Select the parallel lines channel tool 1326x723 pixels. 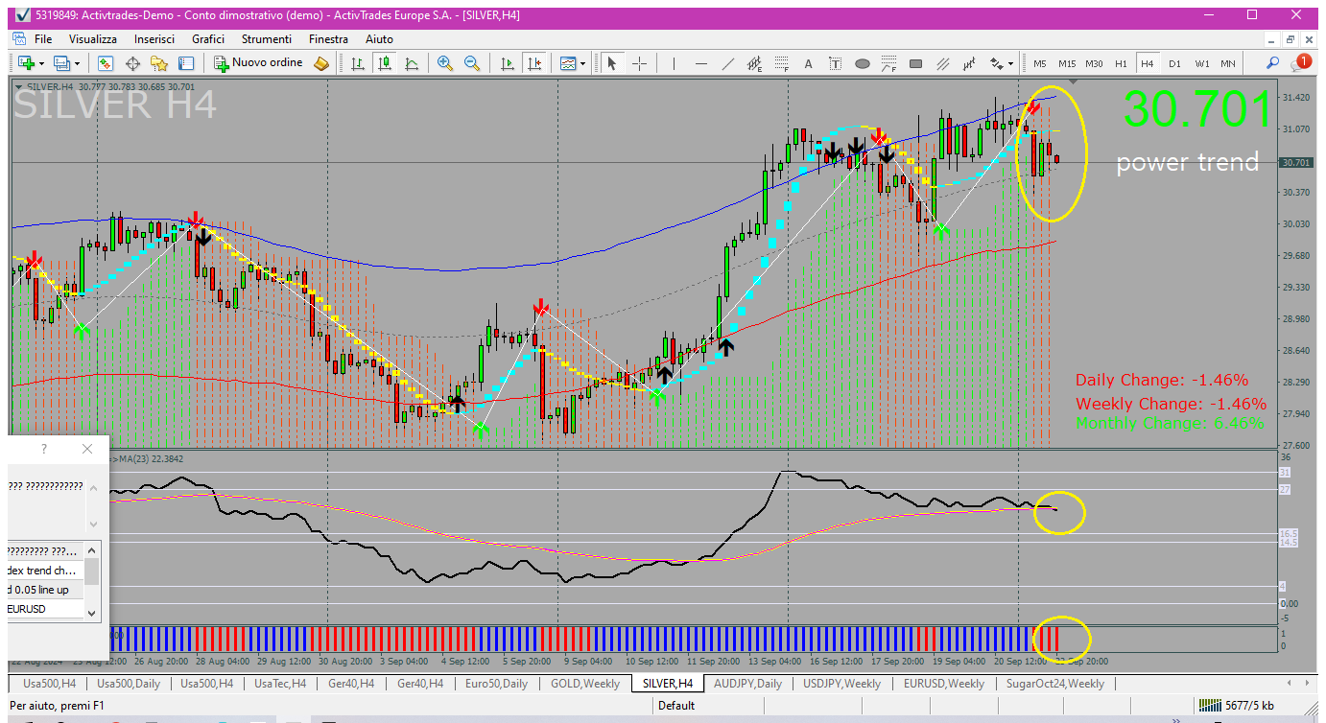click(x=943, y=63)
